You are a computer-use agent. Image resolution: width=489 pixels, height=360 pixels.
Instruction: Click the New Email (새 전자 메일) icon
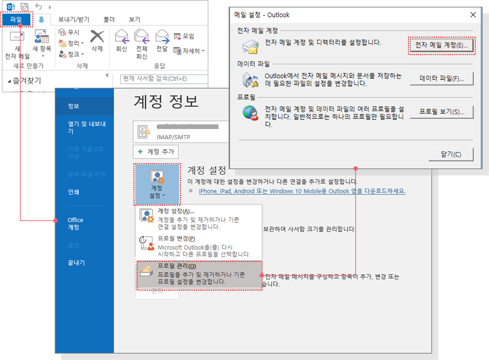click(x=17, y=37)
